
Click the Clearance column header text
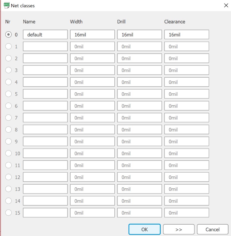[x=175, y=22]
